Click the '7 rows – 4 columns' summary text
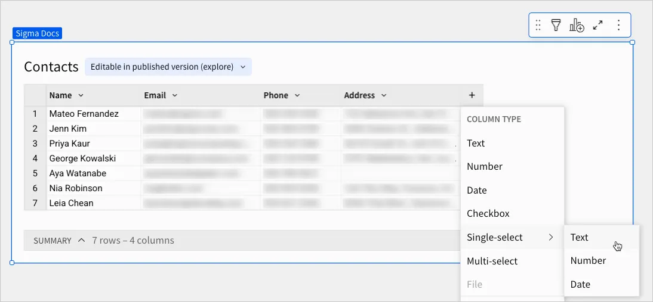The width and height of the screenshot is (653, 302). 133,241
